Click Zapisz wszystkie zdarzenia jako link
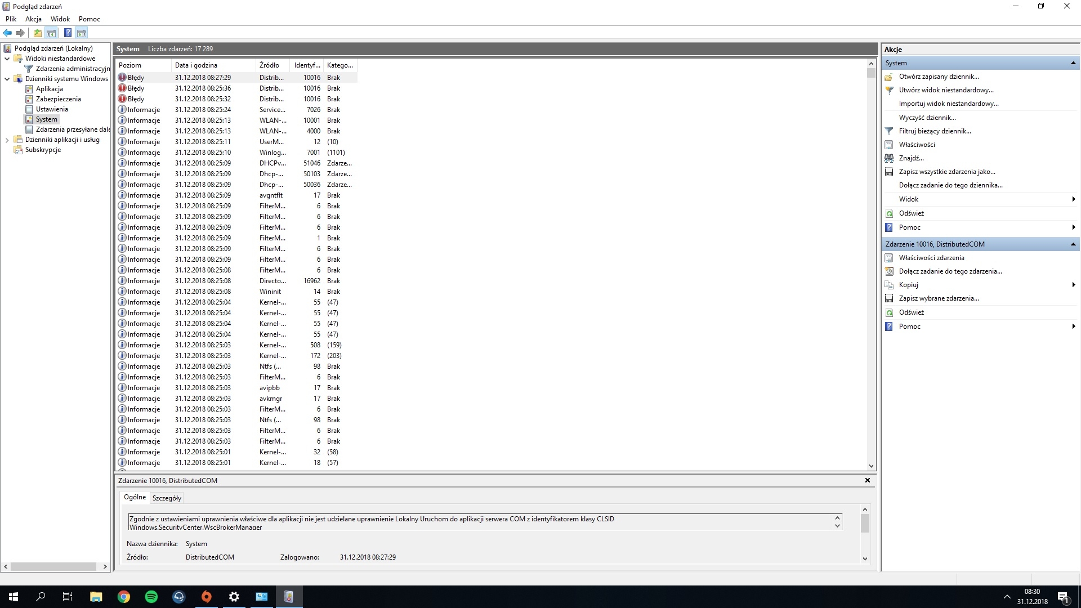The image size is (1081, 608). click(x=946, y=172)
